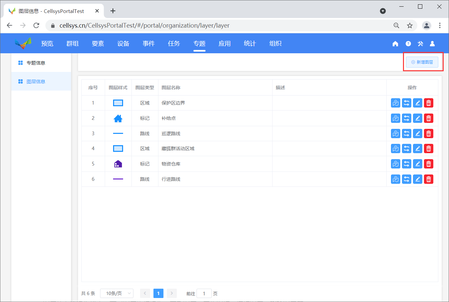Delete the 补给点 layer

(x=429, y=118)
